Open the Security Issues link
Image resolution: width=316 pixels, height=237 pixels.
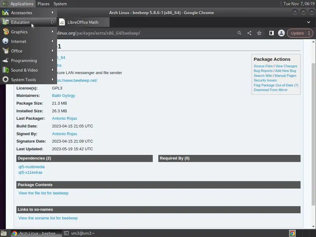(265, 80)
